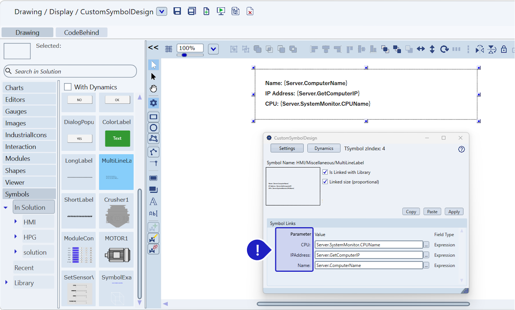Click the rotate icon in toolbar
This screenshot has width=515, height=310.
coord(444,49)
